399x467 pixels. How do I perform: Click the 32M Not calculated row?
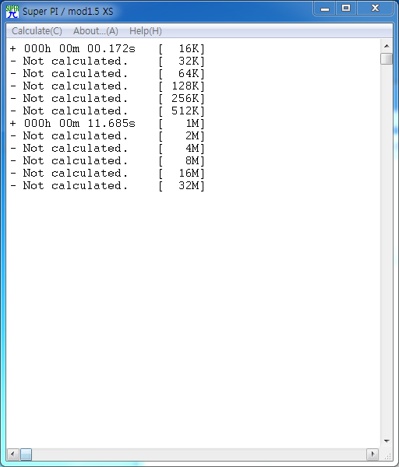tap(108, 185)
